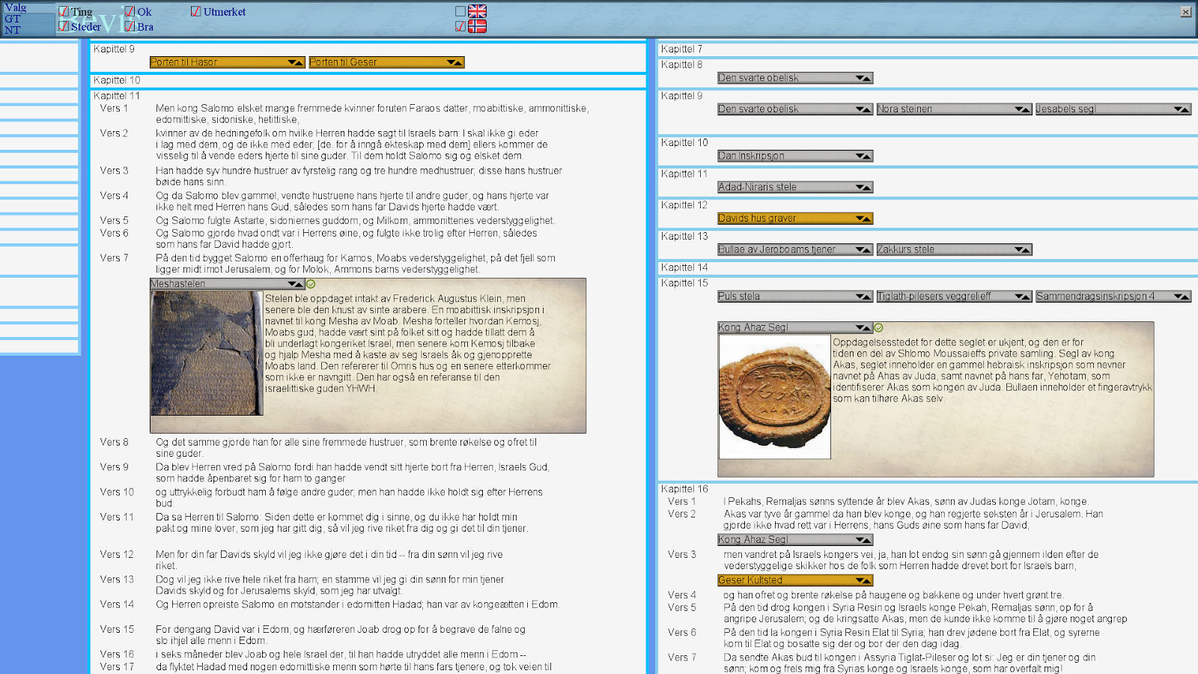Screen dimensions: 1198x674
Task: Expand Den svarte obelisk under Kapittel 8
Action: click(795, 78)
